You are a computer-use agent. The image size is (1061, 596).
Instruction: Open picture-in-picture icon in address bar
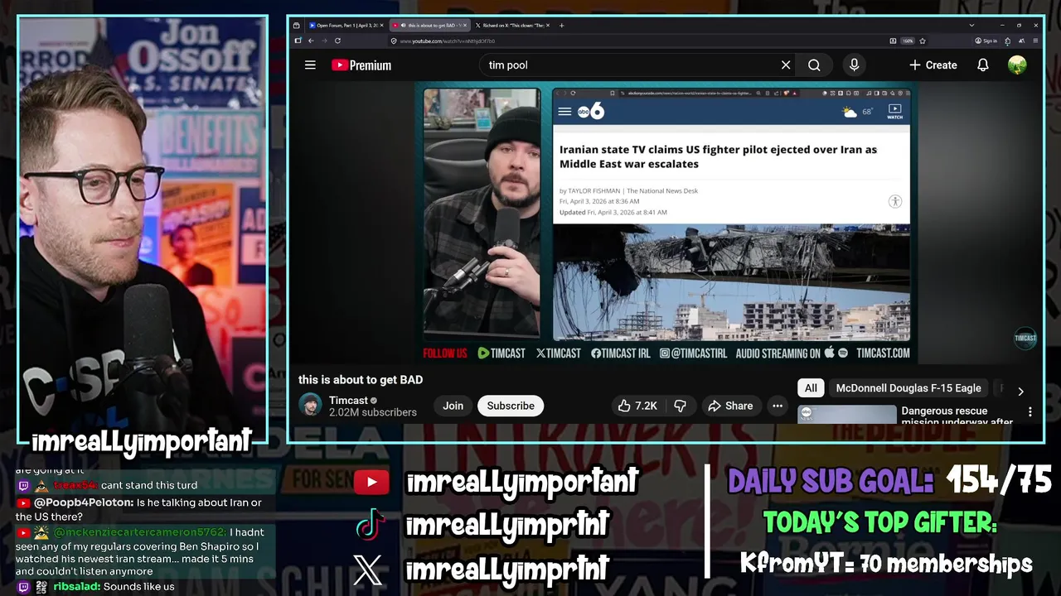(x=893, y=41)
